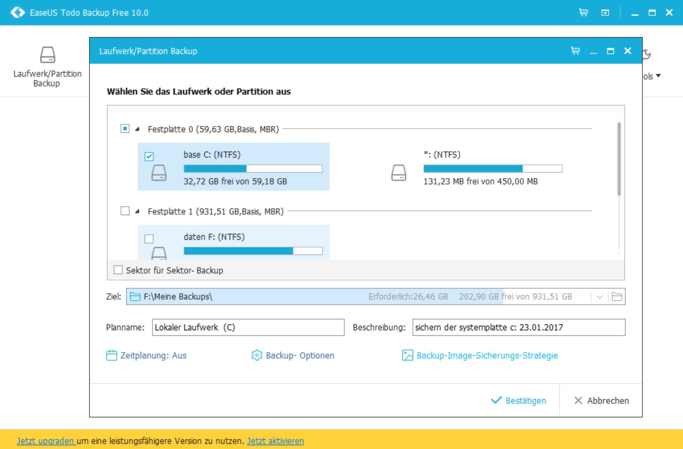Click the shopping cart icon in main title bar
The height and width of the screenshot is (449, 683).
583,12
